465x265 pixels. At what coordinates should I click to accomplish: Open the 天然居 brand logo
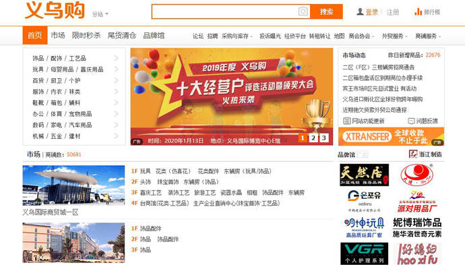[364, 175]
